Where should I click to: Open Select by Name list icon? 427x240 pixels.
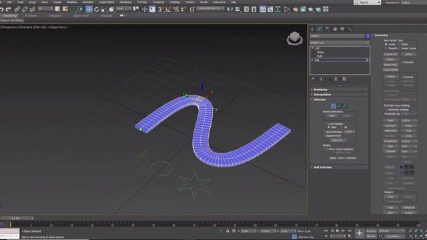click(65, 9)
